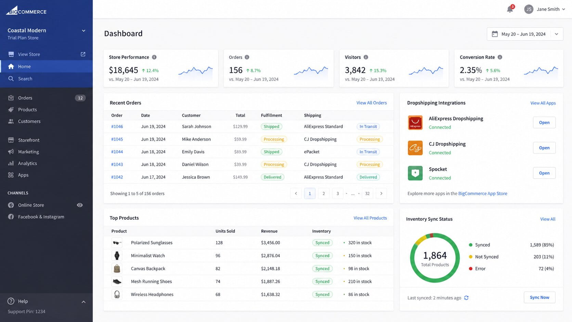
Task: Click Inventory Sync View All link
Action: (x=548, y=219)
